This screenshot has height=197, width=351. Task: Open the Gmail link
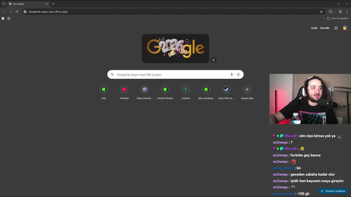314,28
